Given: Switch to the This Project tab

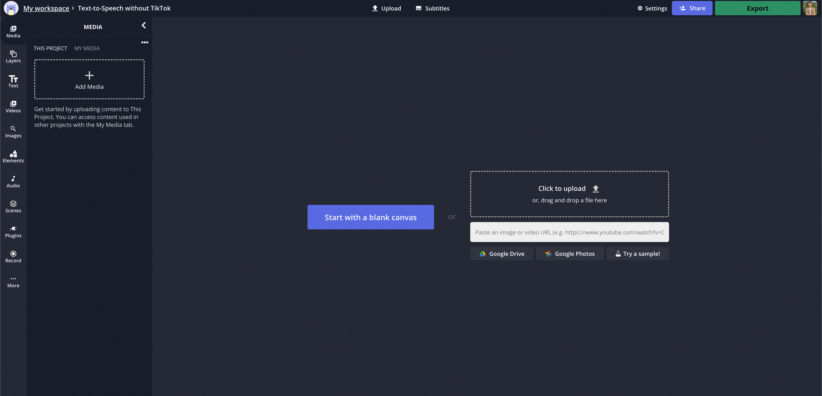Looking at the screenshot, I should click(50, 49).
